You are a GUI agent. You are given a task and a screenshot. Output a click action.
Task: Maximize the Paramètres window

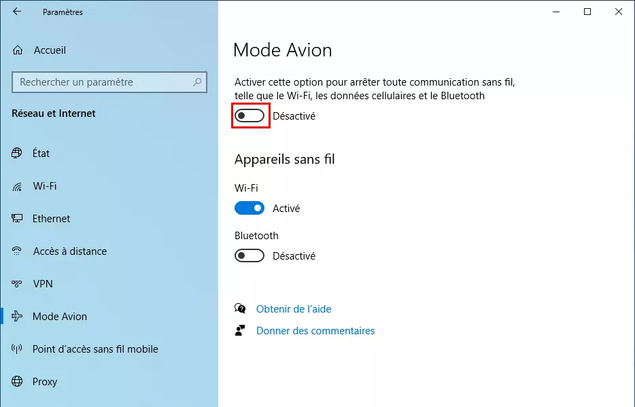coord(587,12)
